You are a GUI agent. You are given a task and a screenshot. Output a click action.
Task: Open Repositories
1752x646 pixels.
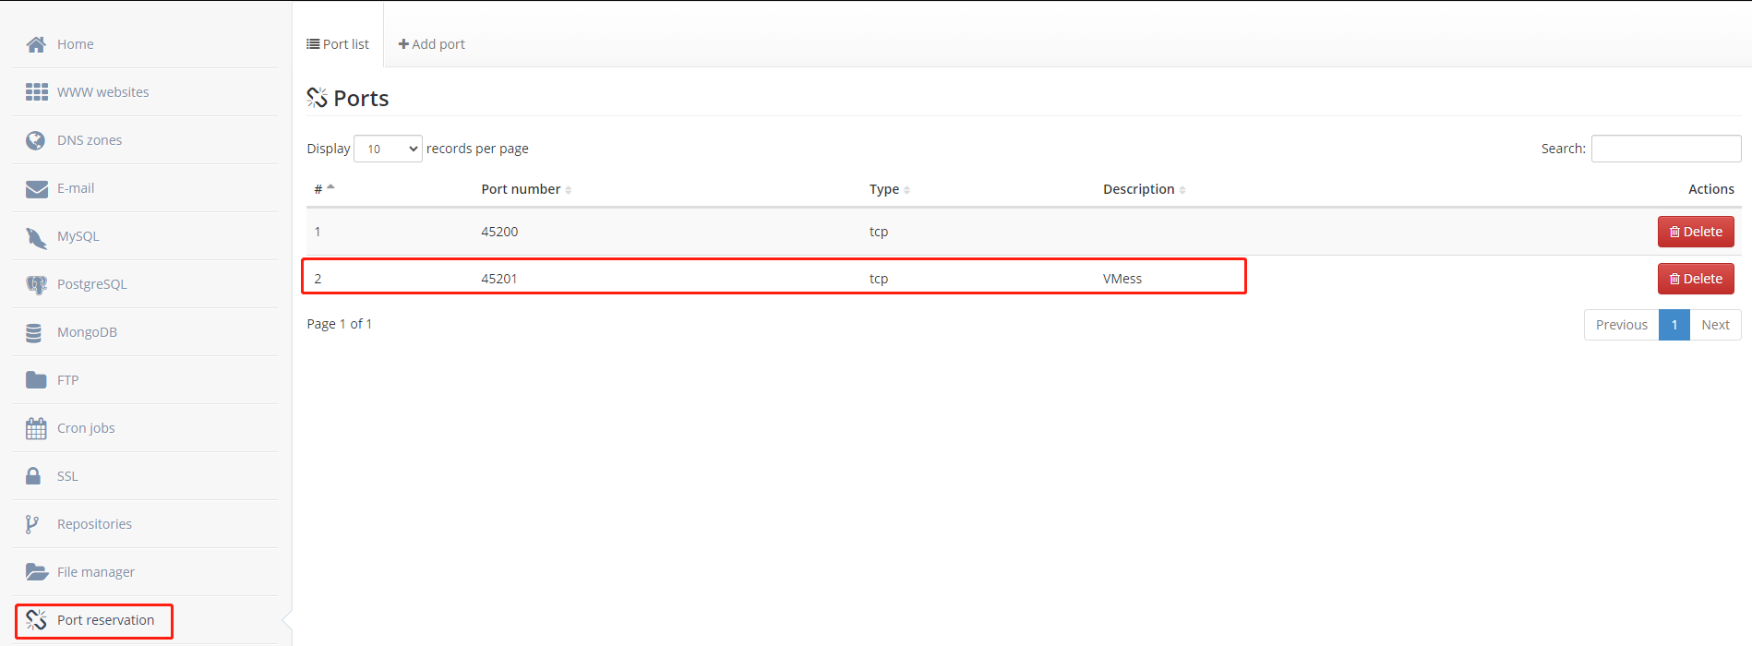[x=94, y=524]
